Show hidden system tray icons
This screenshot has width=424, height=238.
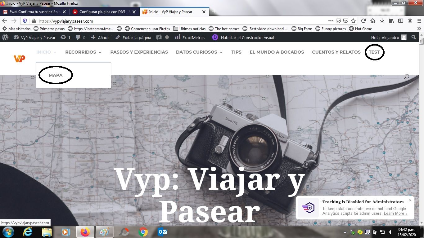(345, 232)
